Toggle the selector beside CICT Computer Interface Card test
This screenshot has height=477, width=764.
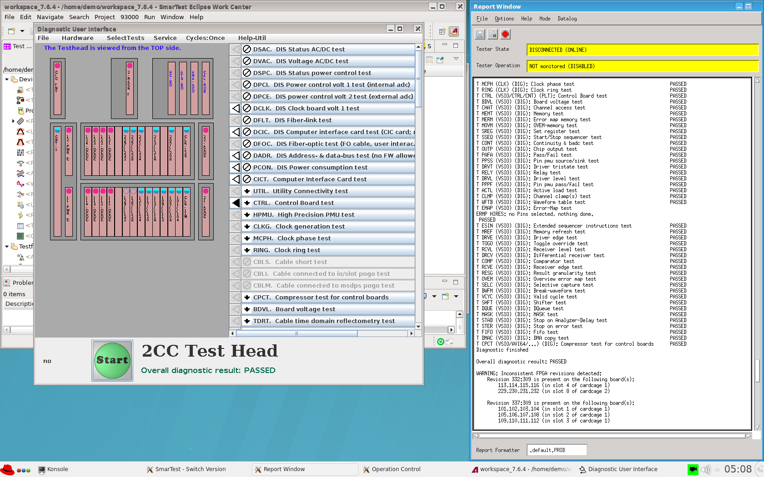coord(235,179)
